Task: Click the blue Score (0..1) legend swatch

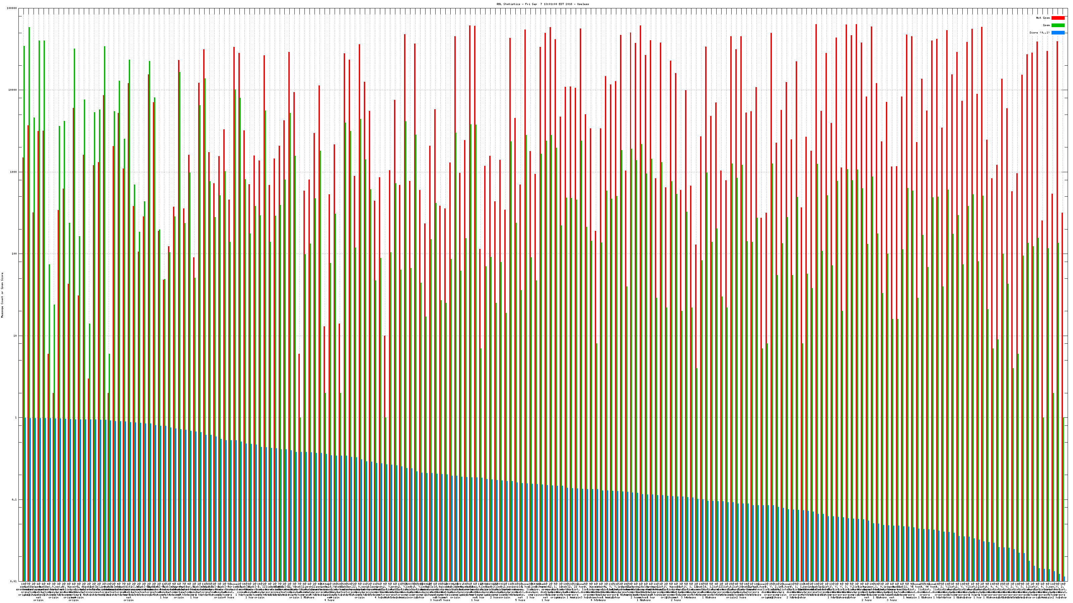Action: (1058, 32)
